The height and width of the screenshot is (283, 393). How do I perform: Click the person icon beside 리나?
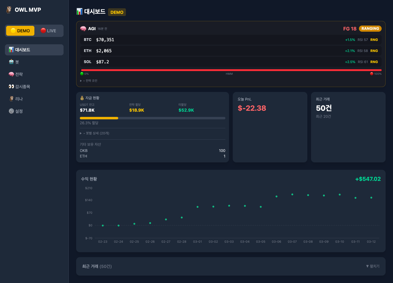[x=11, y=99]
